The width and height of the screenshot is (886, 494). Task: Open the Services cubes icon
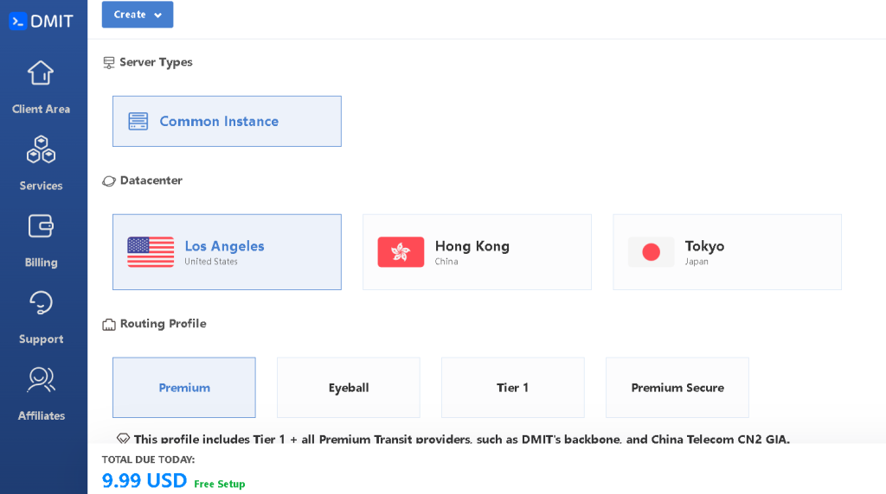pos(41,150)
